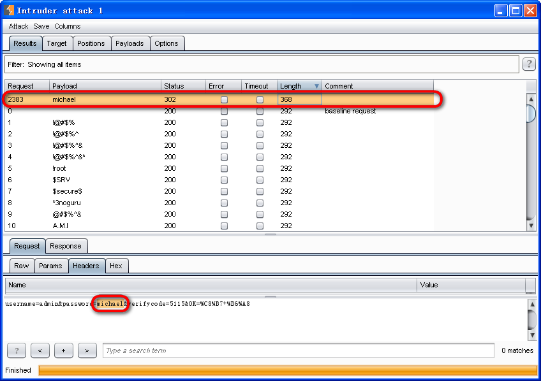
Task: Switch to the Results tab
Action: (25, 43)
